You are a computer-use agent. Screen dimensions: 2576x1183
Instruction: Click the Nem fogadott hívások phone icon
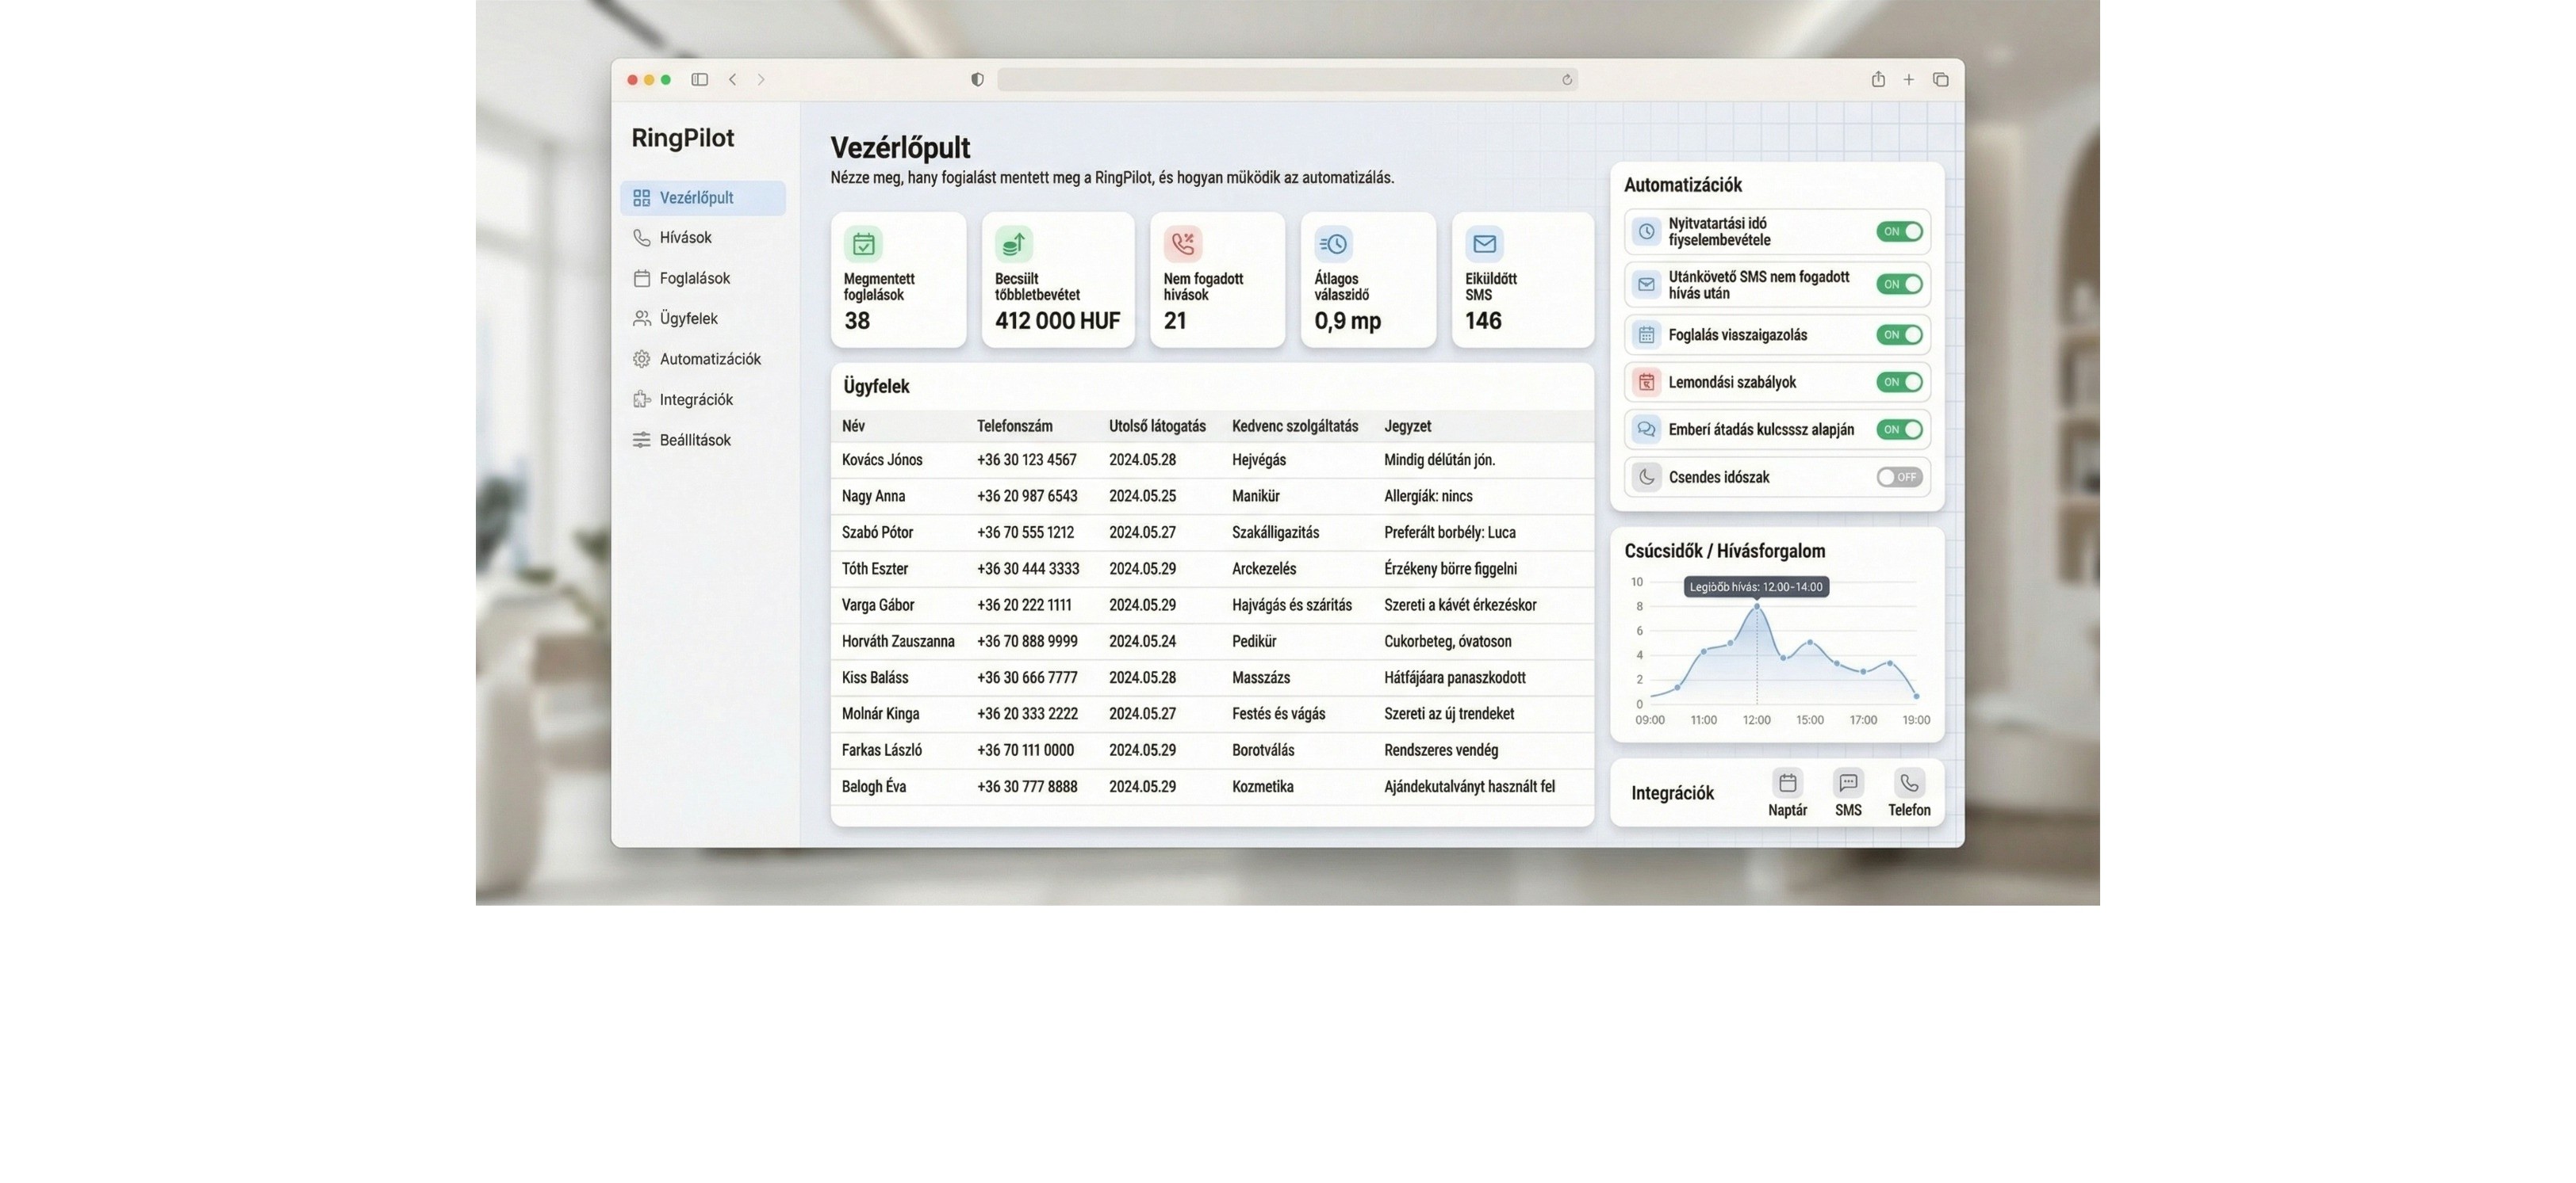pos(1183,244)
